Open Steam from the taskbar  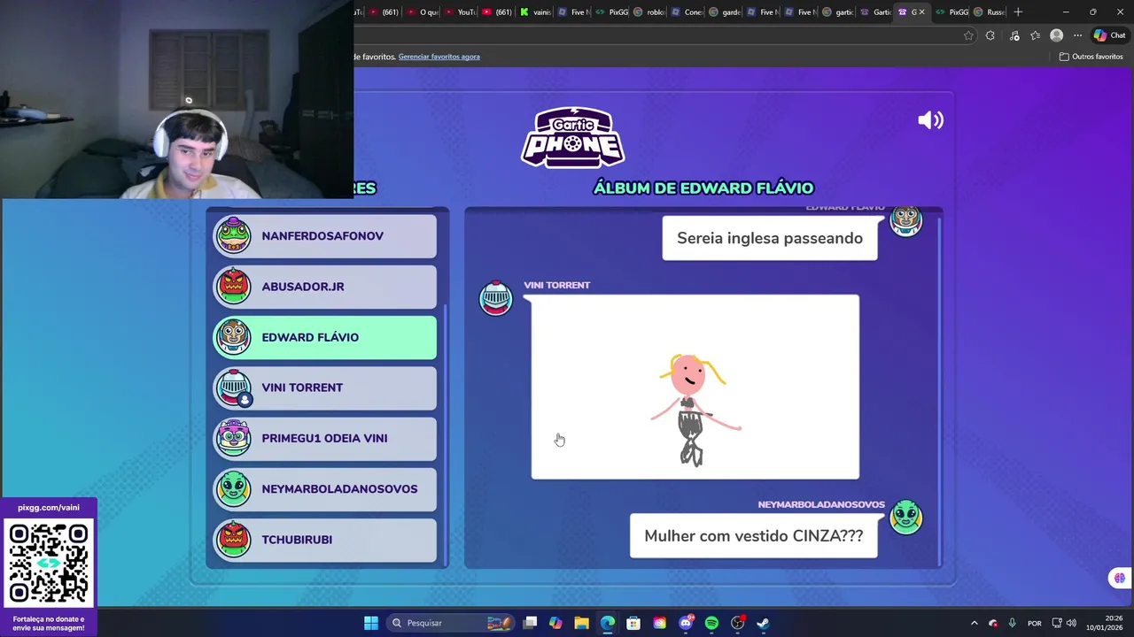tap(763, 623)
